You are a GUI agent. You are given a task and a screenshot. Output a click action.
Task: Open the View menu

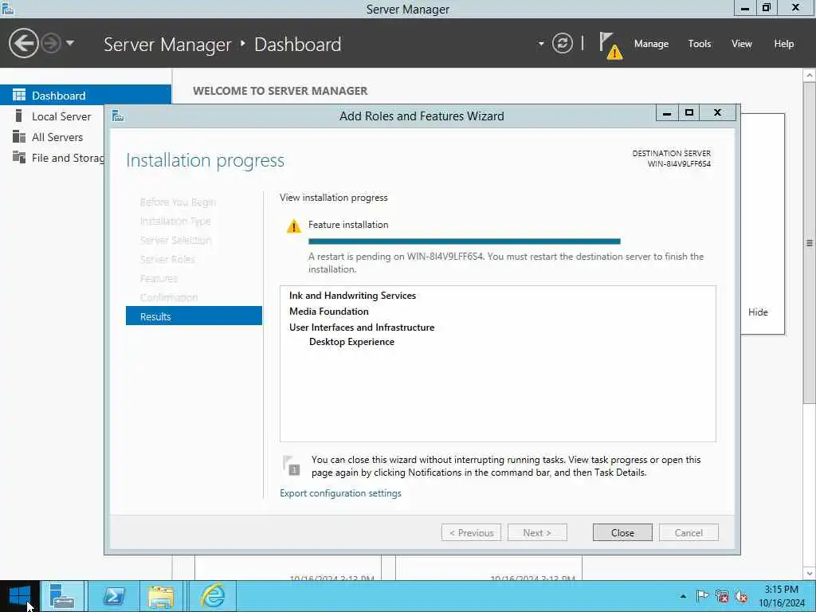click(x=741, y=44)
